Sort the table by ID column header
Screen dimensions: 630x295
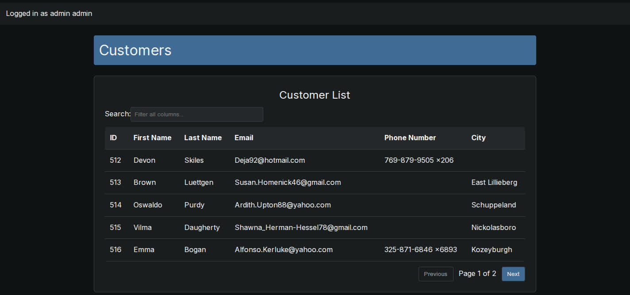(x=113, y=138)
